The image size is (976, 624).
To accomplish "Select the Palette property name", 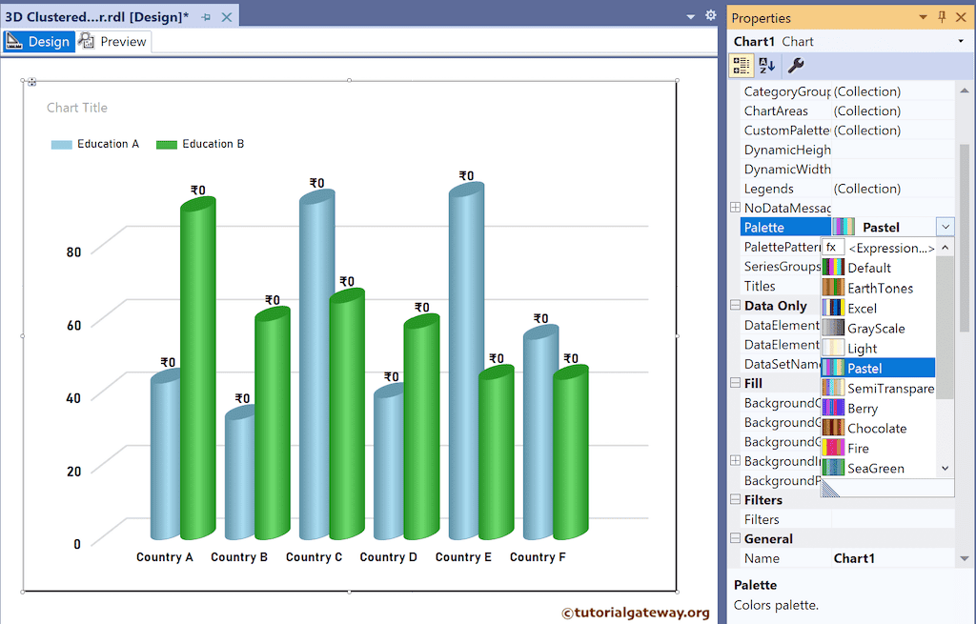I will 785,227.
